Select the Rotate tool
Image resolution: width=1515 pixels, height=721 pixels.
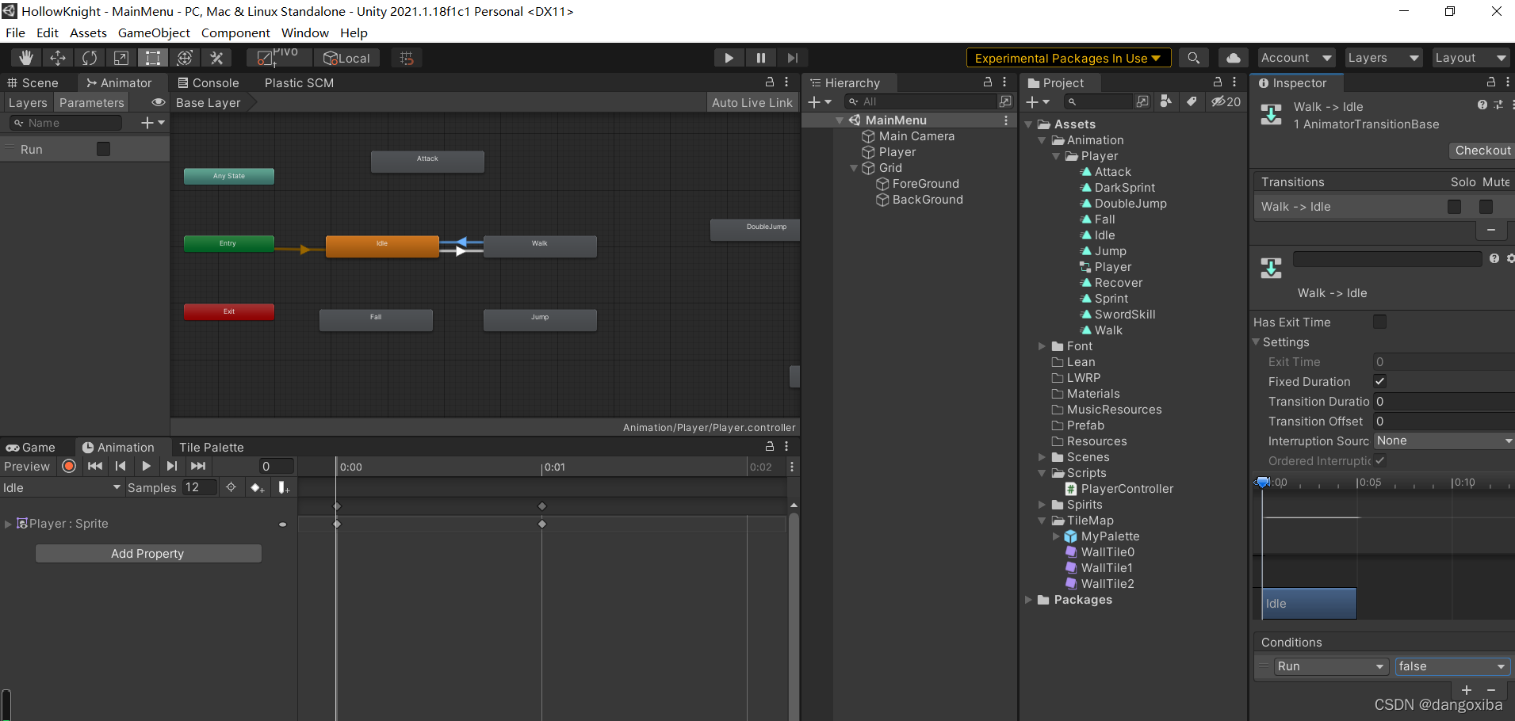[x=89, y=57]
